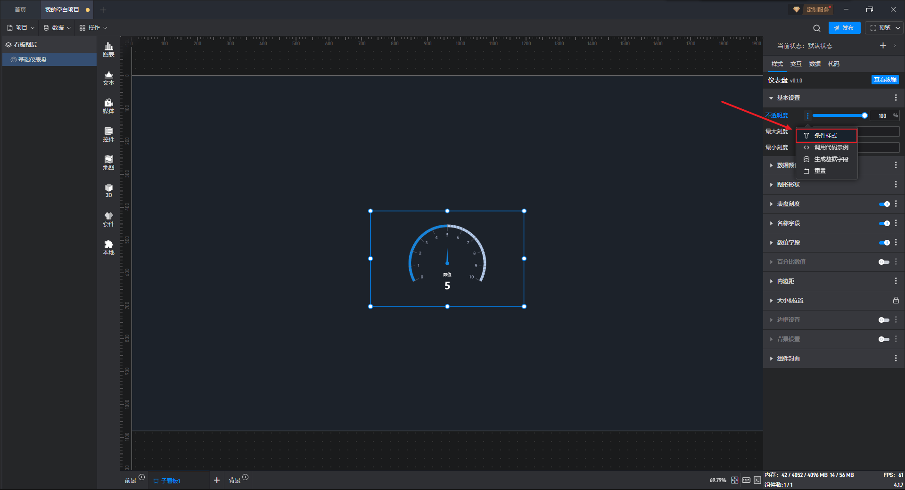
Task: Click the 查看教程 tutorial button
Action: click(885, 80)
